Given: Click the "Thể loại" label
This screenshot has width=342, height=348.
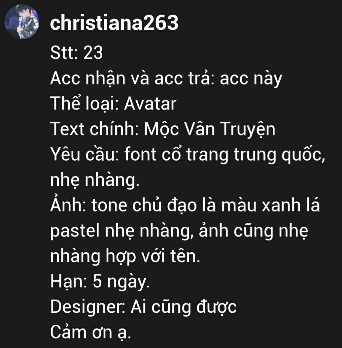Looking at the screenshot, I should pyautogui.click(x=84, y=104).
